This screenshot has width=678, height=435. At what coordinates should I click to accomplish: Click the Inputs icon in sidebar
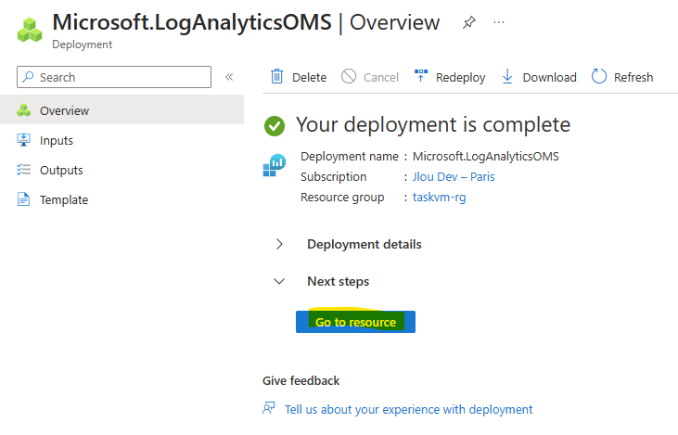point(23,140)
